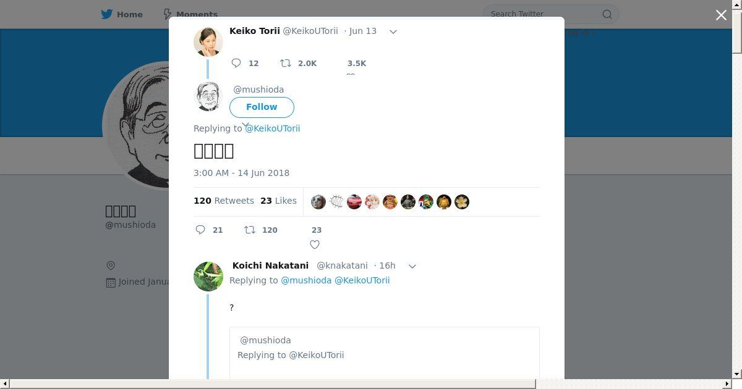Open Koichi Nakatani tweet options dropdown

point(412,266)
